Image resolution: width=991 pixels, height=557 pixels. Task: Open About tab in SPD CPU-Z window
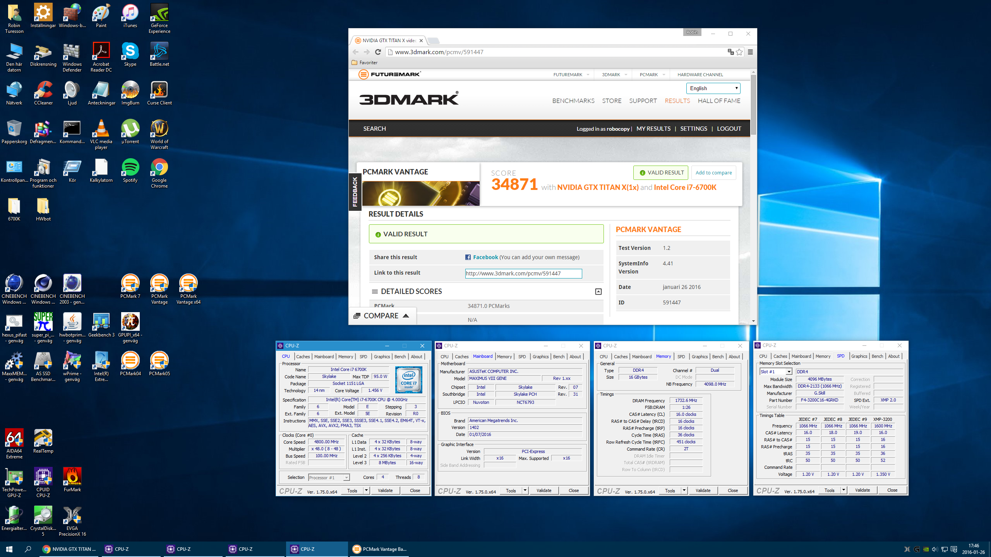pyautogui.click(x=893, y=356)
